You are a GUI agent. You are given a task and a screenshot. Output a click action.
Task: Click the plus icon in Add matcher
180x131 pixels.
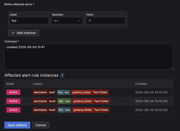(13, 33)
